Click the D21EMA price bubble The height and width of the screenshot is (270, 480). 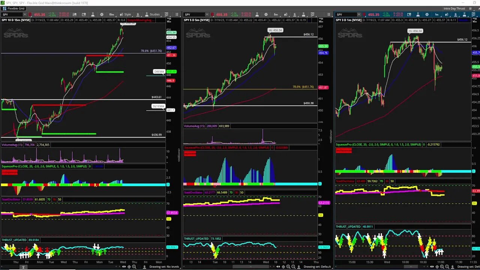pyautogui.click(x=158, y=106)
